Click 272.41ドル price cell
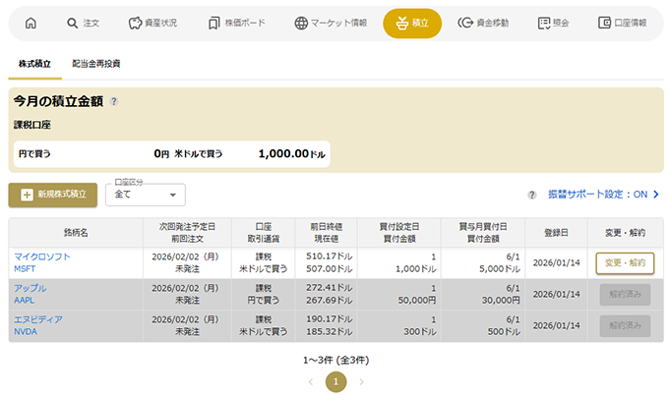 pos(329,288)
